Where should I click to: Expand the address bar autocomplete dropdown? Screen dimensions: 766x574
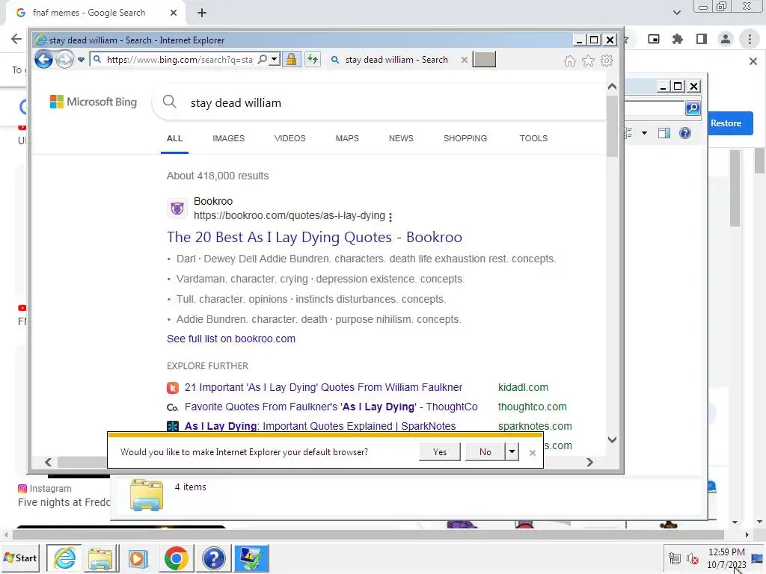(274, 59)
